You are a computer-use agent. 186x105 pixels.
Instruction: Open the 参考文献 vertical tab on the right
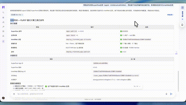(183, 14)
